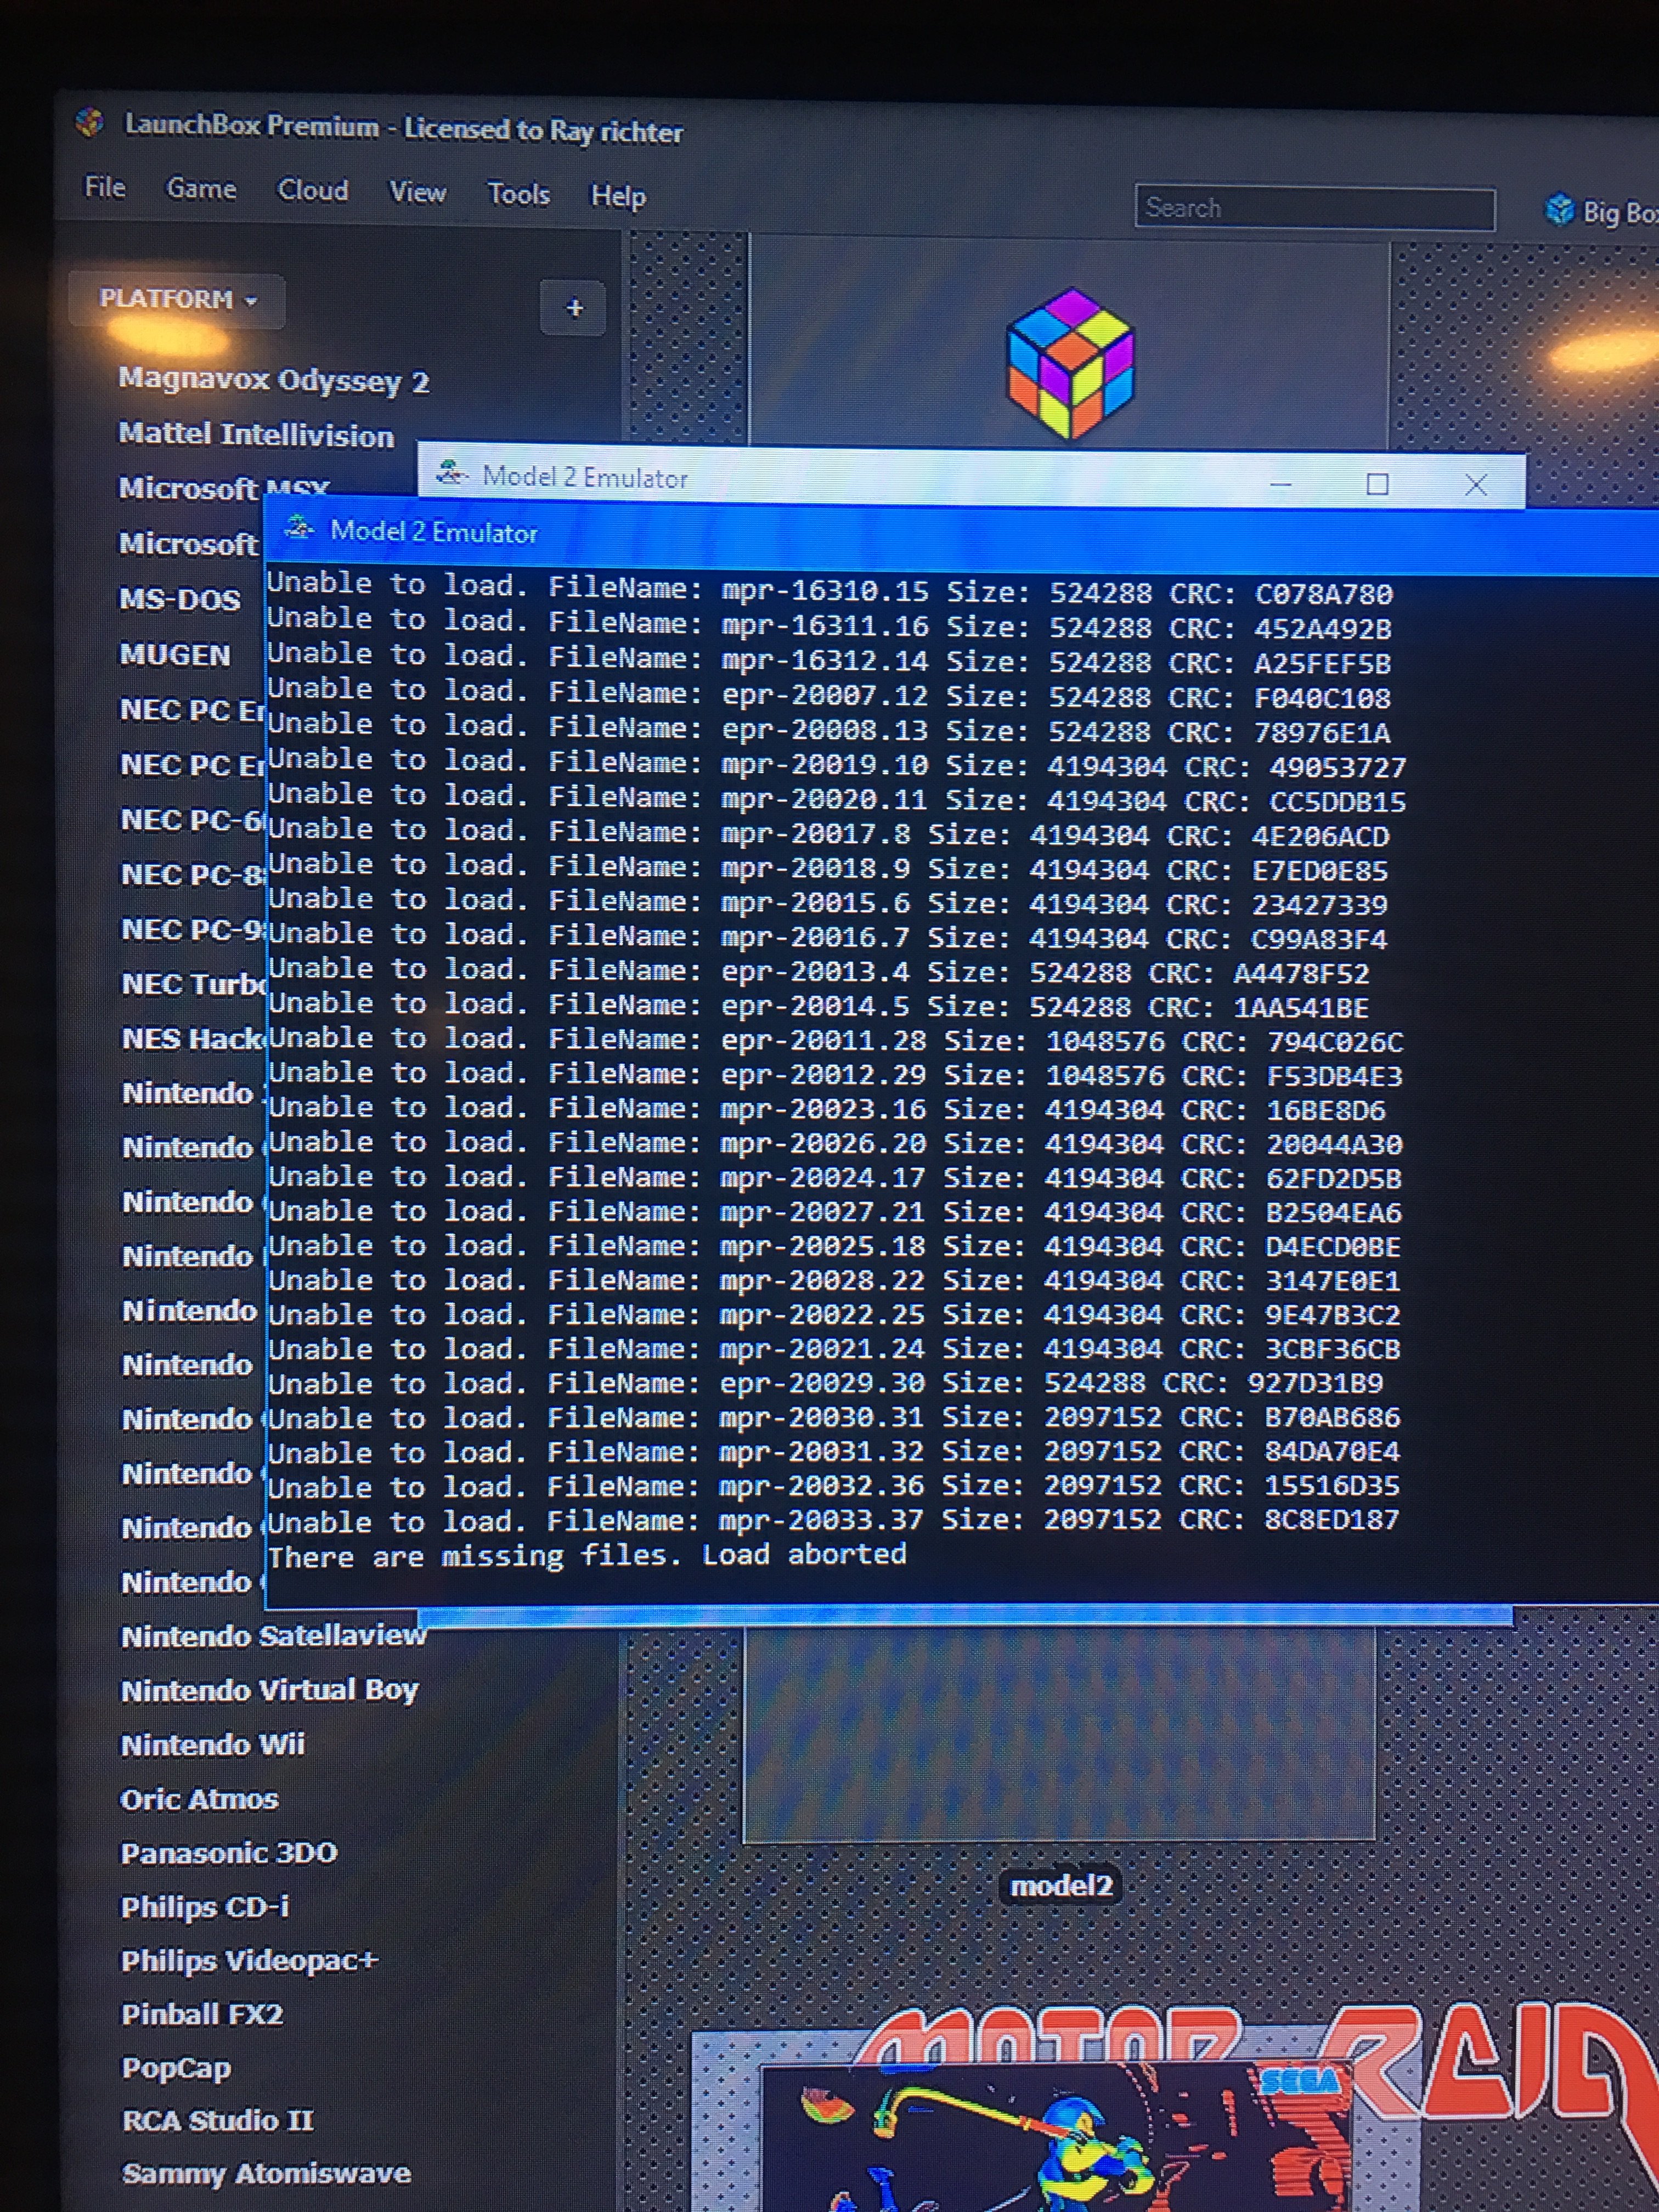Open the Game menu
Viewport: 1659px width, 2212px height.
click(x=201, y=188)
